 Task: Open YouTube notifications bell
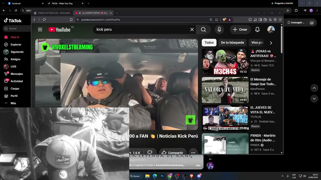click(x=257, y=29)
